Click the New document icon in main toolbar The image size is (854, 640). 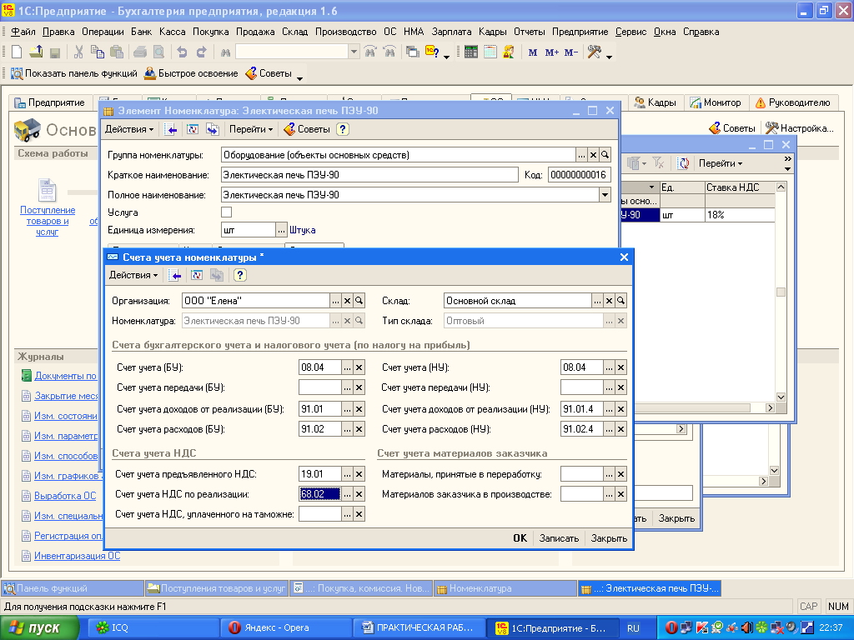pyautogui.click(x=17, y=52)
